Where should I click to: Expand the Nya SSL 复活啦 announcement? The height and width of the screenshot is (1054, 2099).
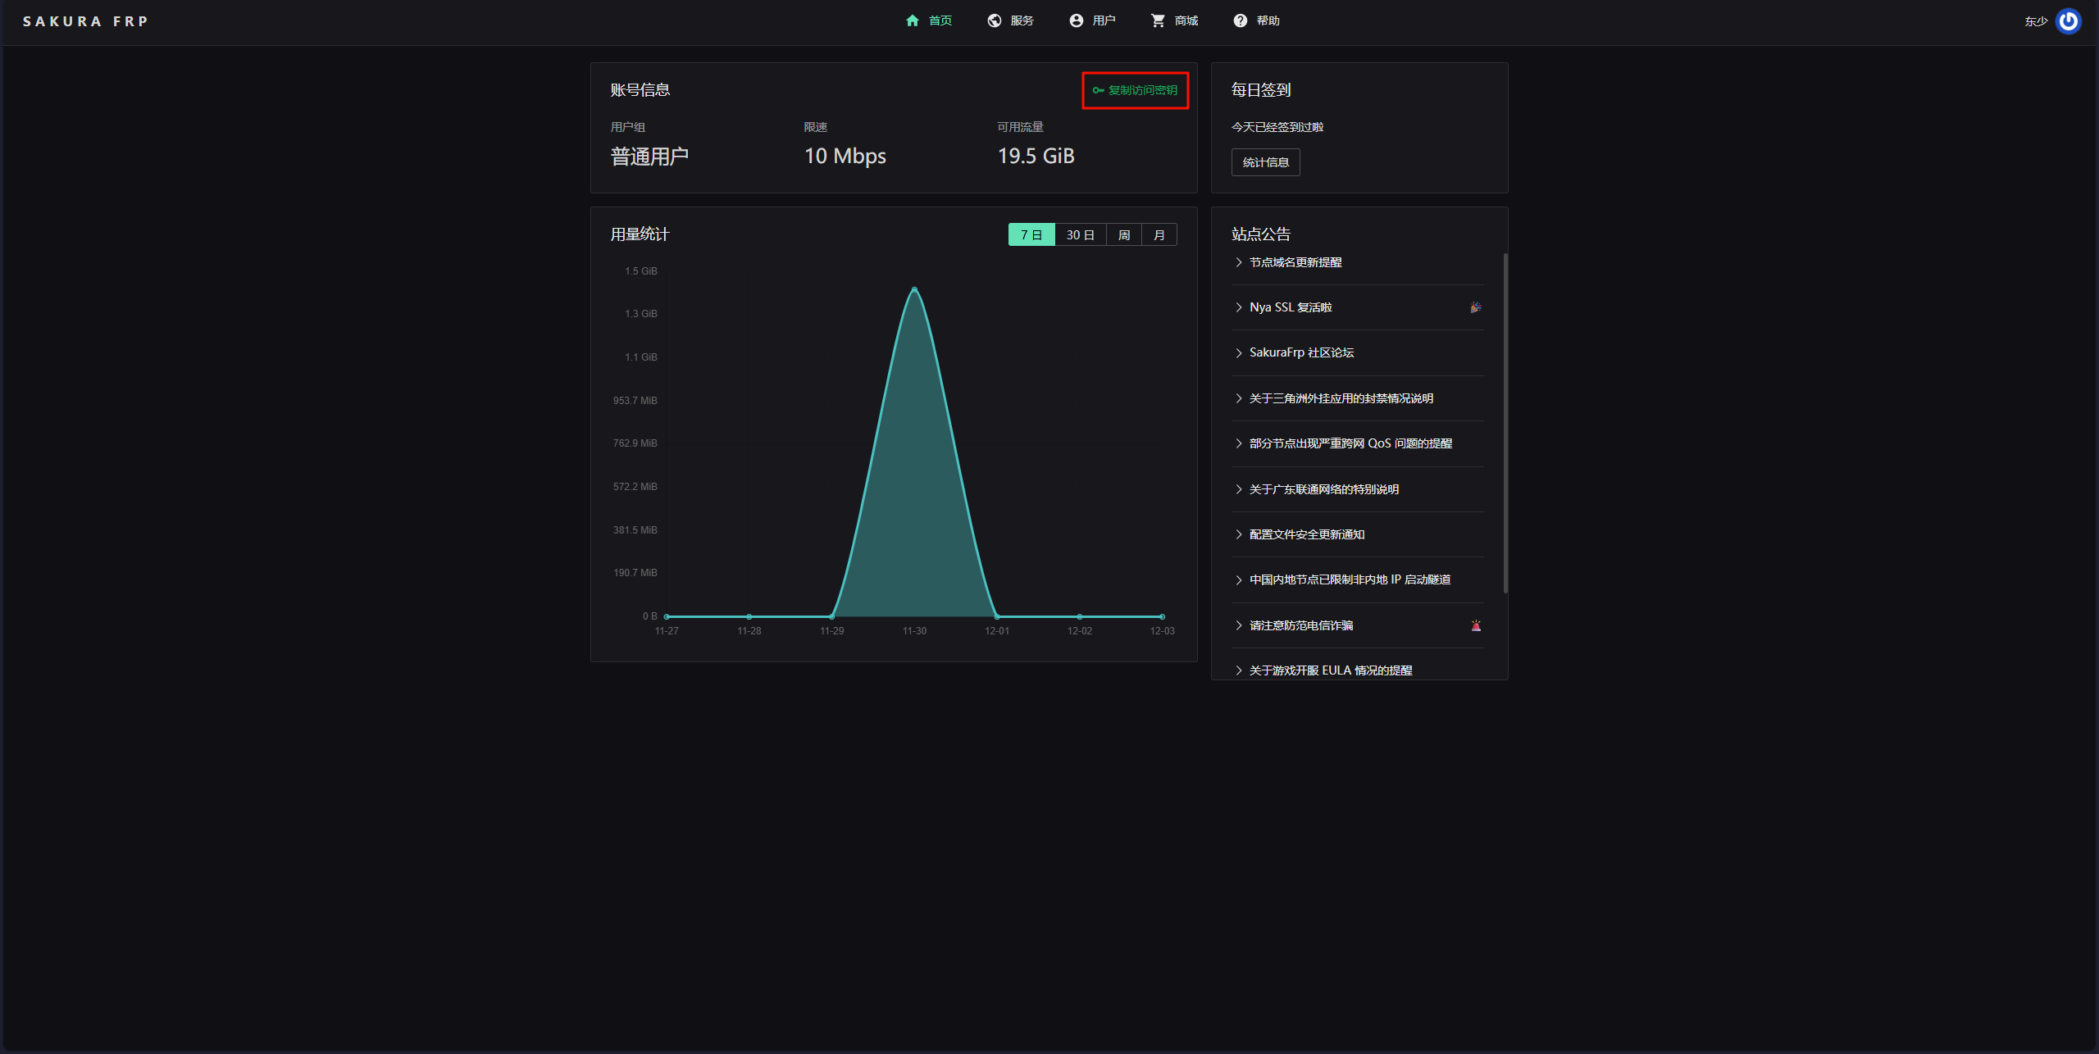pyautogui.click(x=1291, y=307)
